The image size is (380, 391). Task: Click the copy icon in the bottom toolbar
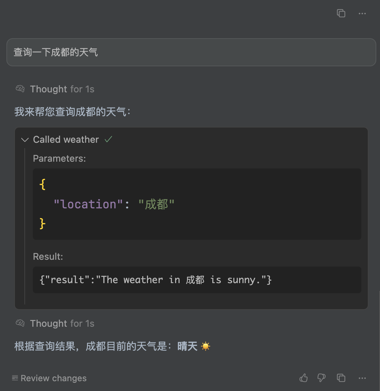tap(341, 378)
